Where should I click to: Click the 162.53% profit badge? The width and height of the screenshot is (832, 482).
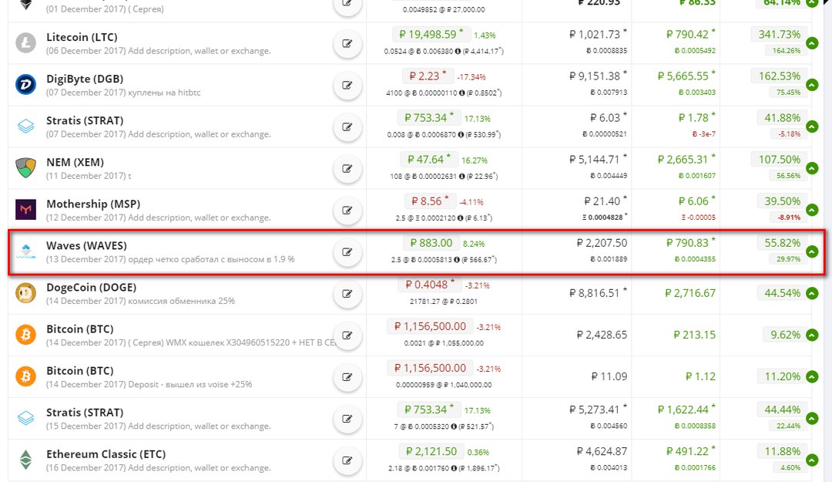(x=779, y=76)
